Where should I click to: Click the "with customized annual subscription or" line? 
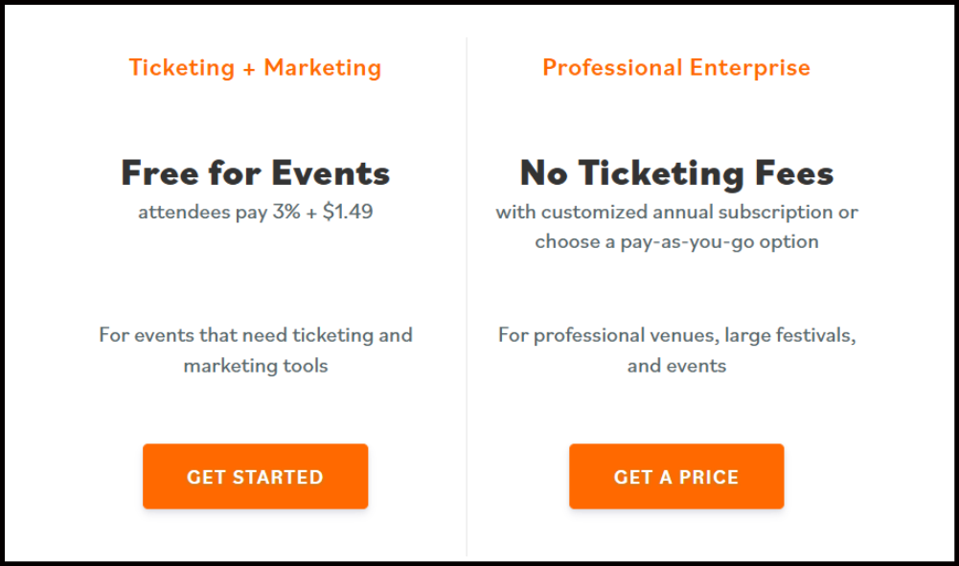coord(676,213)
